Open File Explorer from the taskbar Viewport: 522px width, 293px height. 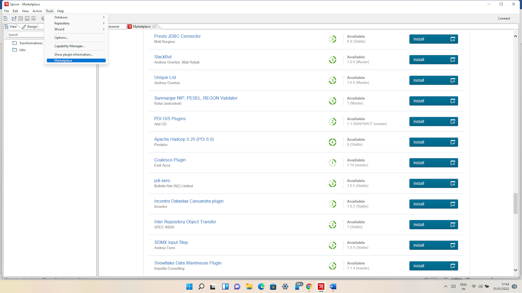tap(249, 286)
